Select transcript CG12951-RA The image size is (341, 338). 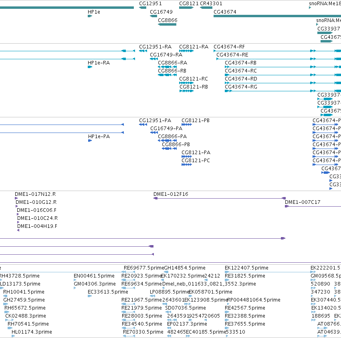pos(155,47)
